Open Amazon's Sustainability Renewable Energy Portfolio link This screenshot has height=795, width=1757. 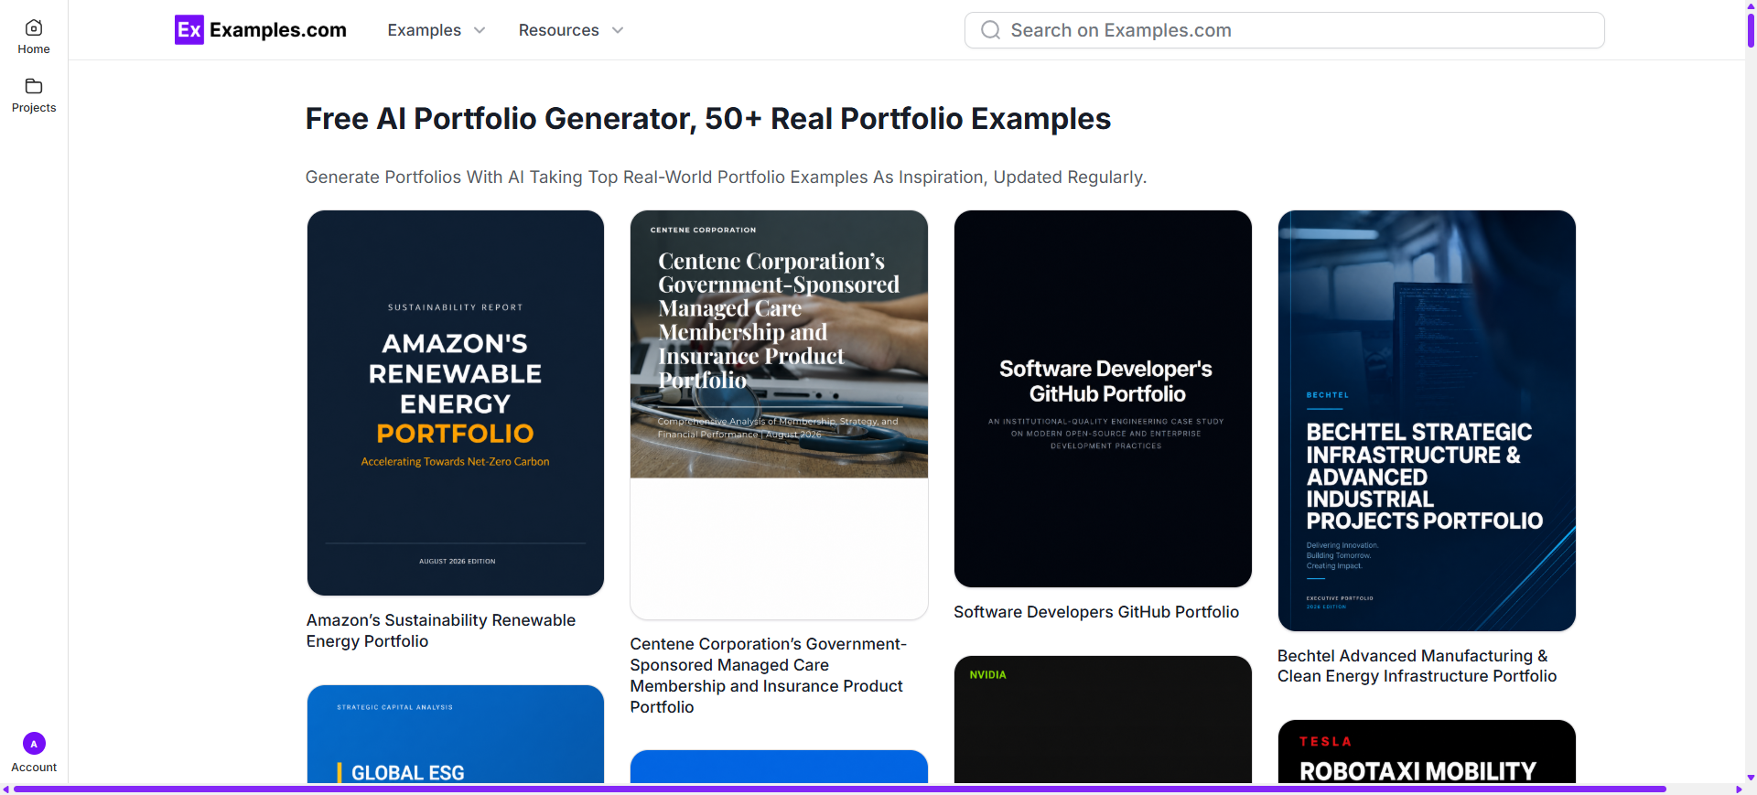coord(441,630)
